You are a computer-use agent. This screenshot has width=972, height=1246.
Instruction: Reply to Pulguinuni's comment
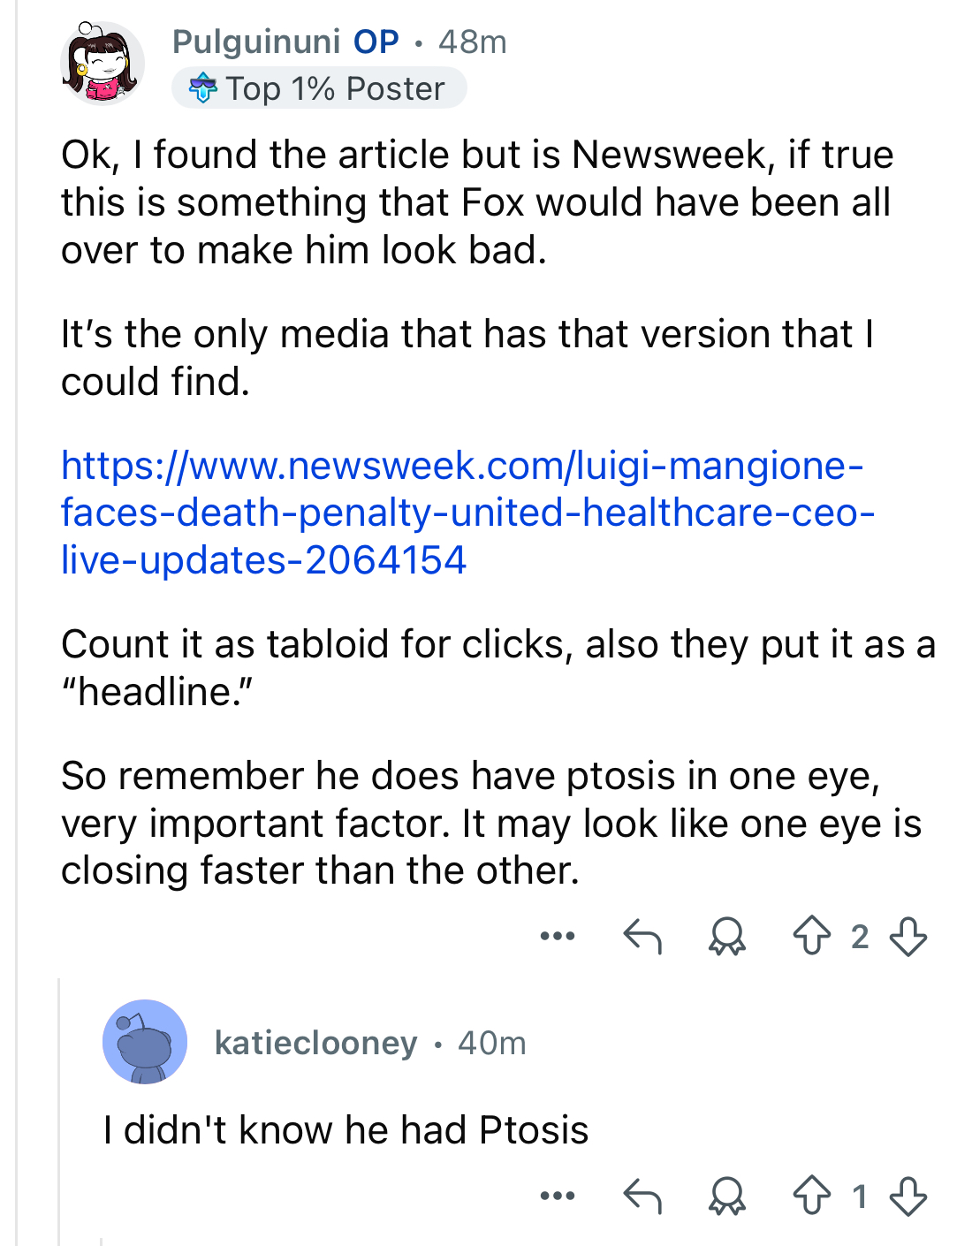pyautogui.click(x=642, y=936)
